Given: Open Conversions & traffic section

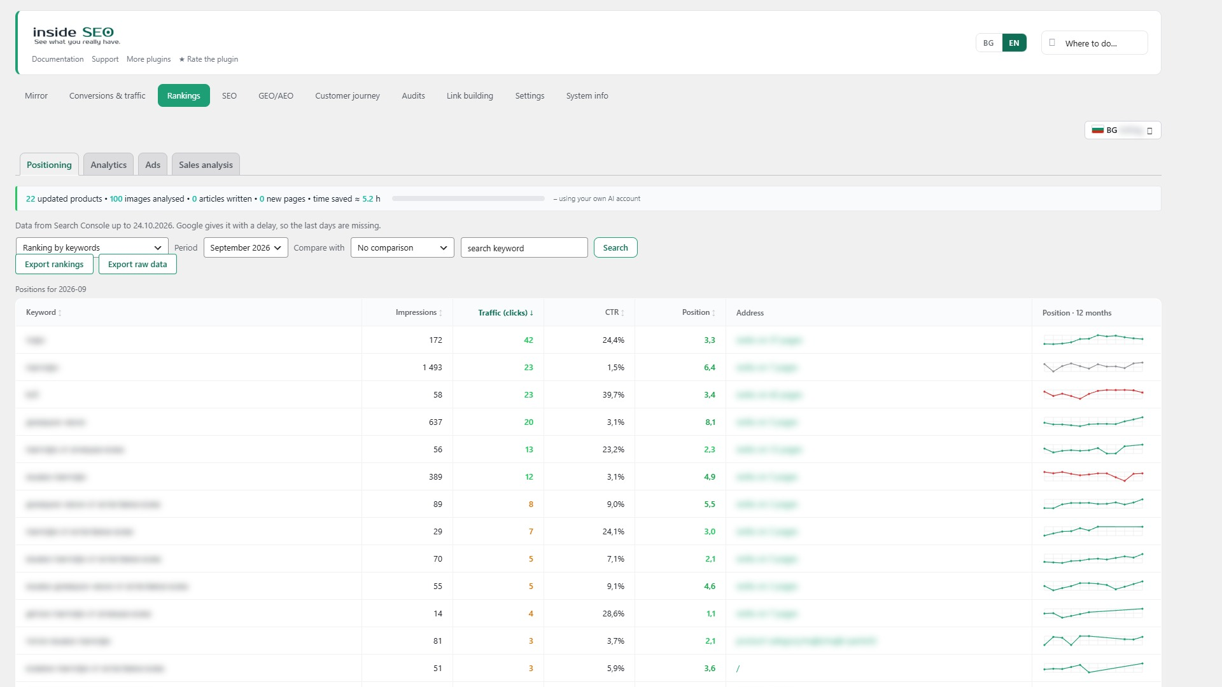Looking at the screenshot, I should (108, 95).
